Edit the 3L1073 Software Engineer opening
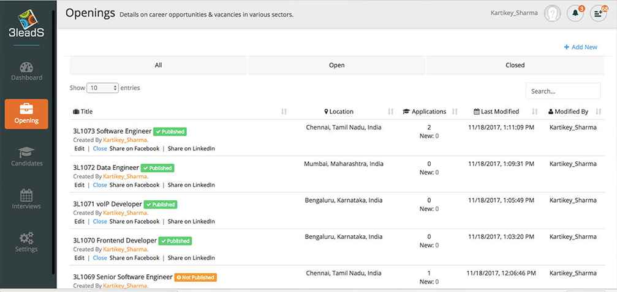The width and height of the screenshot is (617, 292). point(79,148)
